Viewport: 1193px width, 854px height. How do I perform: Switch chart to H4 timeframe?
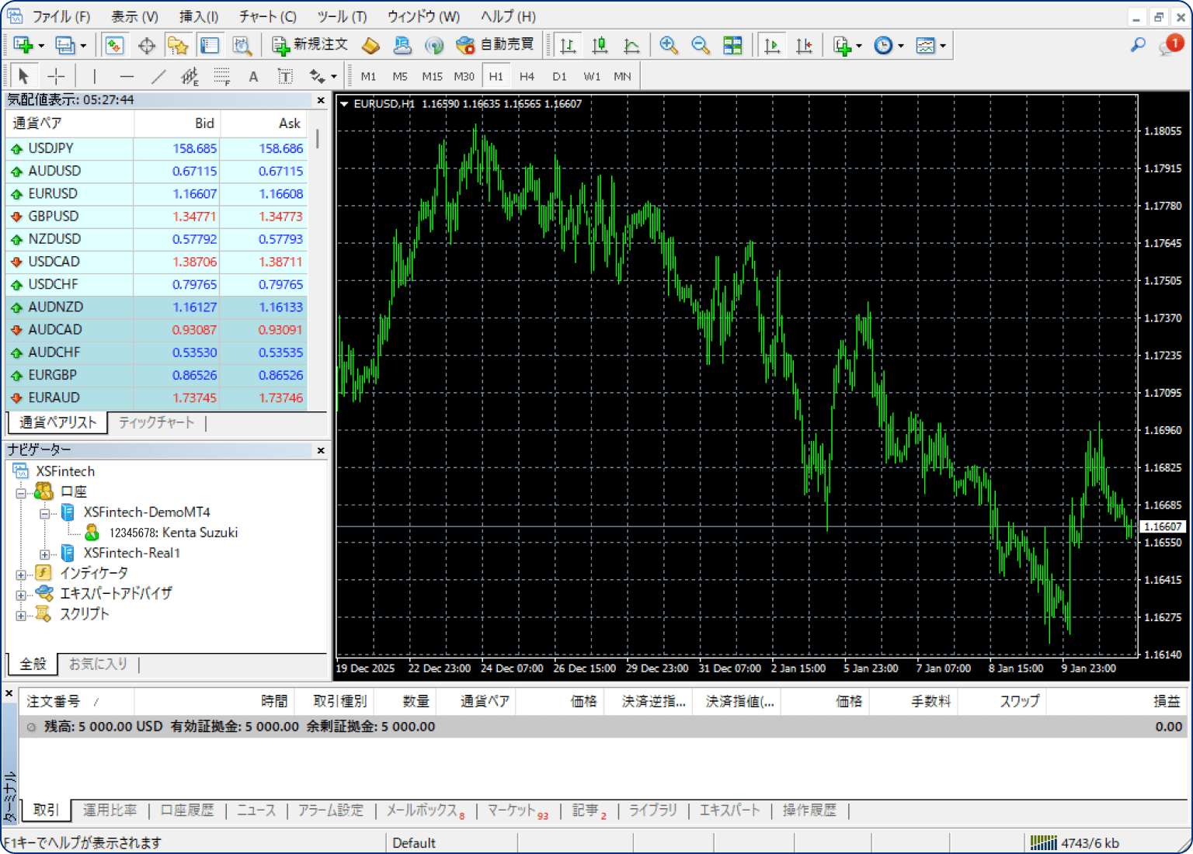click(527, 76)
